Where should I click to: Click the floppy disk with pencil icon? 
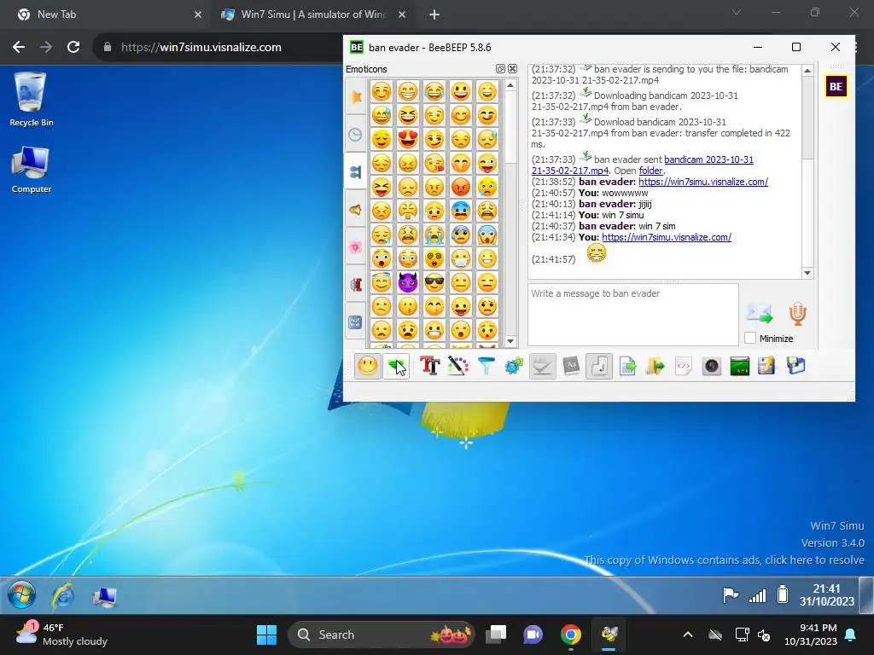coord(767,366)
